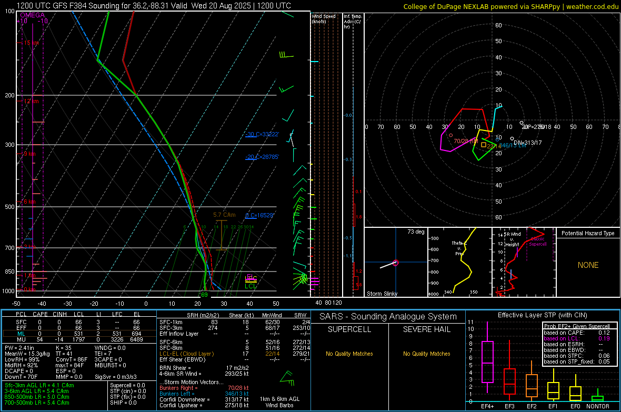Click the Storm Slinky caption
621x412 pixels.
pos(382,294)
